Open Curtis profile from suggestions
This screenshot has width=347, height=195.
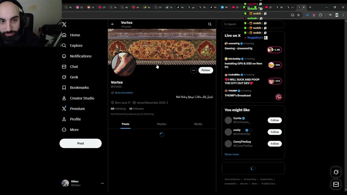[237, 118]
